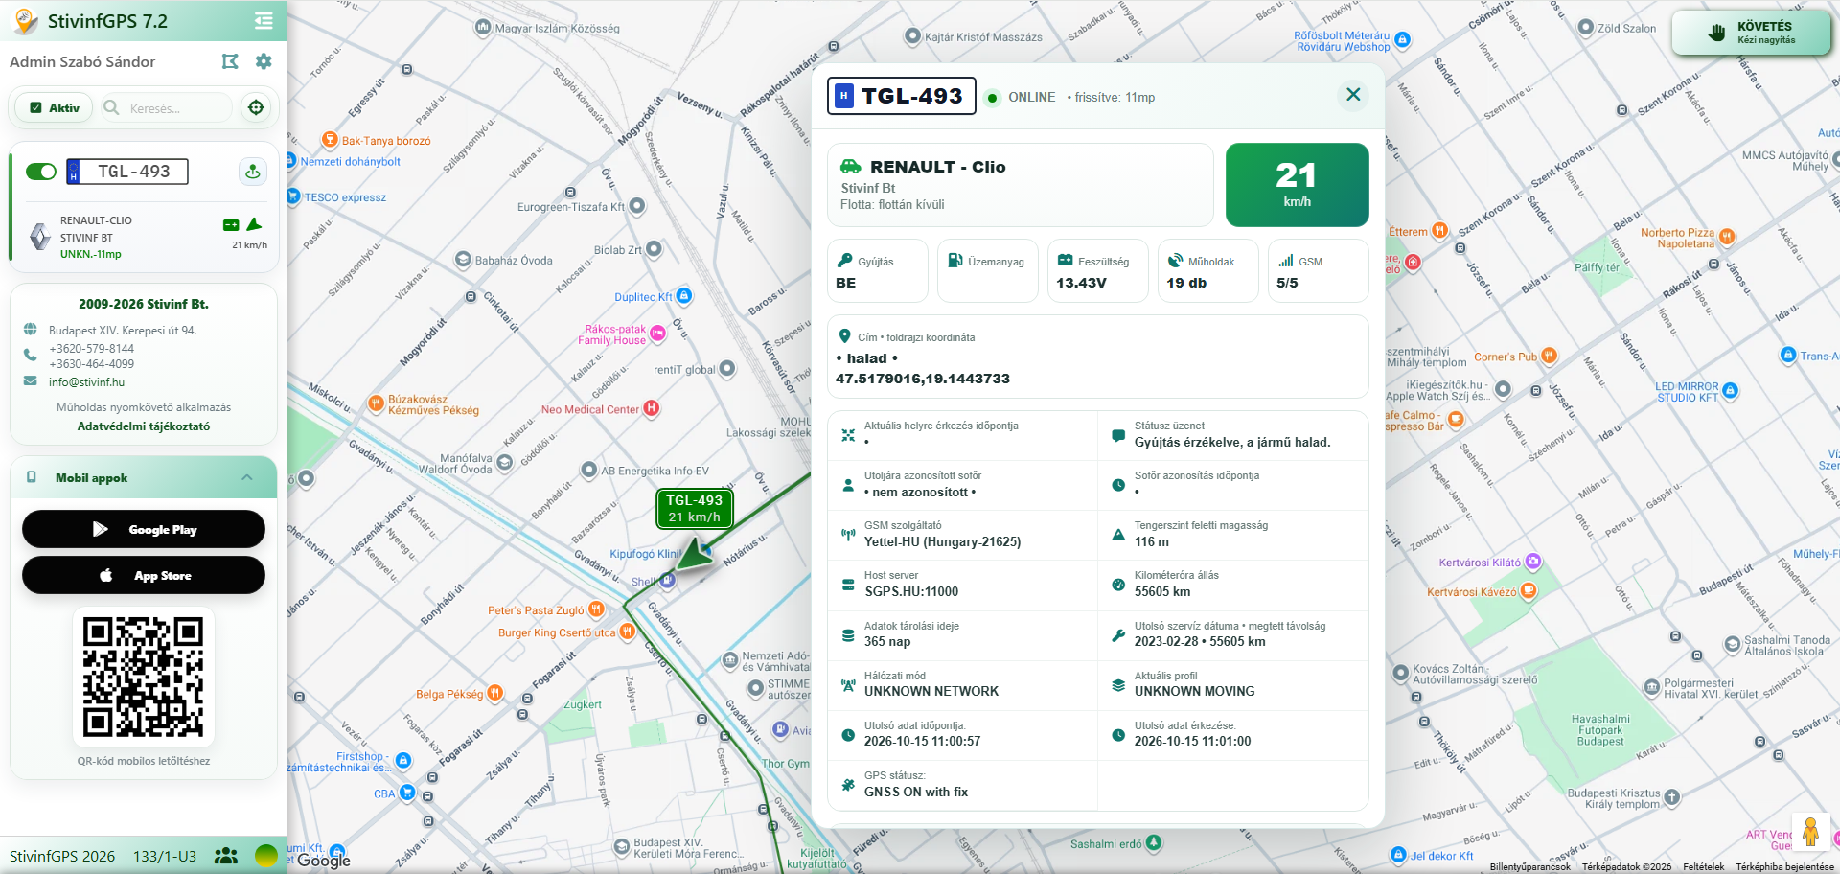Screen dimensions: 1840x874
Task: Toggle the TGL-493 vehicle switch off
Action: 41,172
